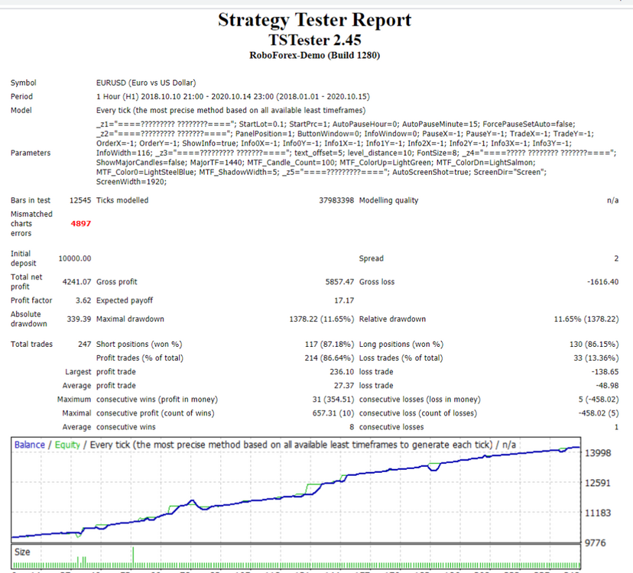
Task: Select the red 4897 errors value
Action: click(81, 224)
